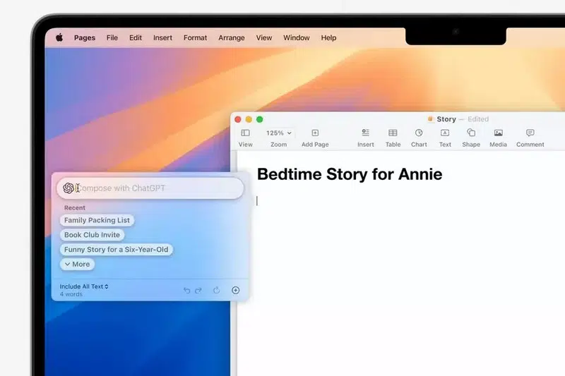This screenshot has width=565, height=376.
Task: Click the redo arrow in ChatGPT panel
Action: [198, 290]
